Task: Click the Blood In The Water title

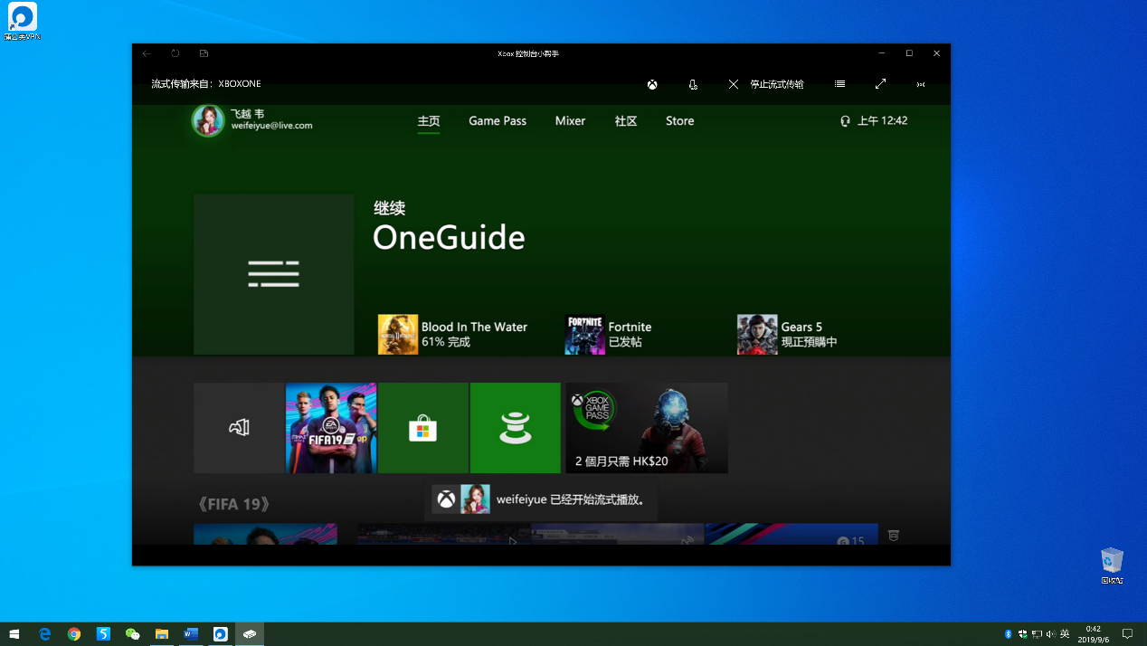Action: coord(474,327)
